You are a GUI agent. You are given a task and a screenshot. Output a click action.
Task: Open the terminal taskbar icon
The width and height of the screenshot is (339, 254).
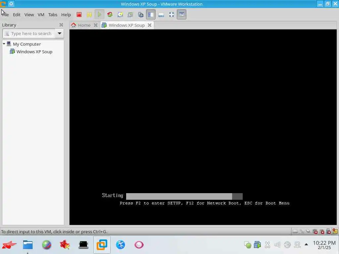[x=83, y=245]
